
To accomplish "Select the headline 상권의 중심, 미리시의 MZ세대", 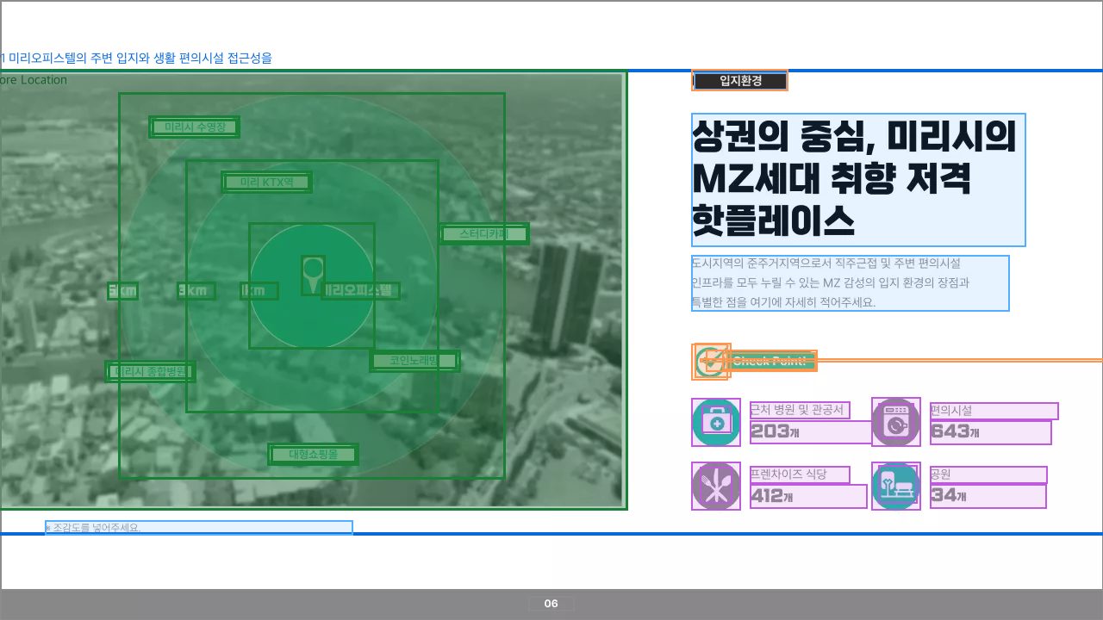I will pos(858,180).
